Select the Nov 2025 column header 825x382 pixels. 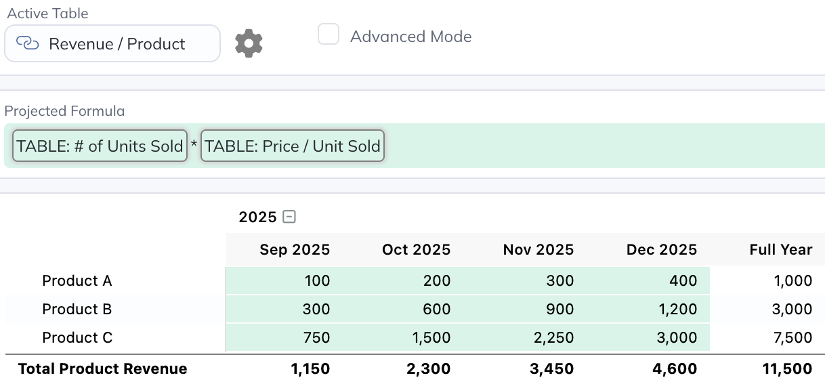pos(538,250)
